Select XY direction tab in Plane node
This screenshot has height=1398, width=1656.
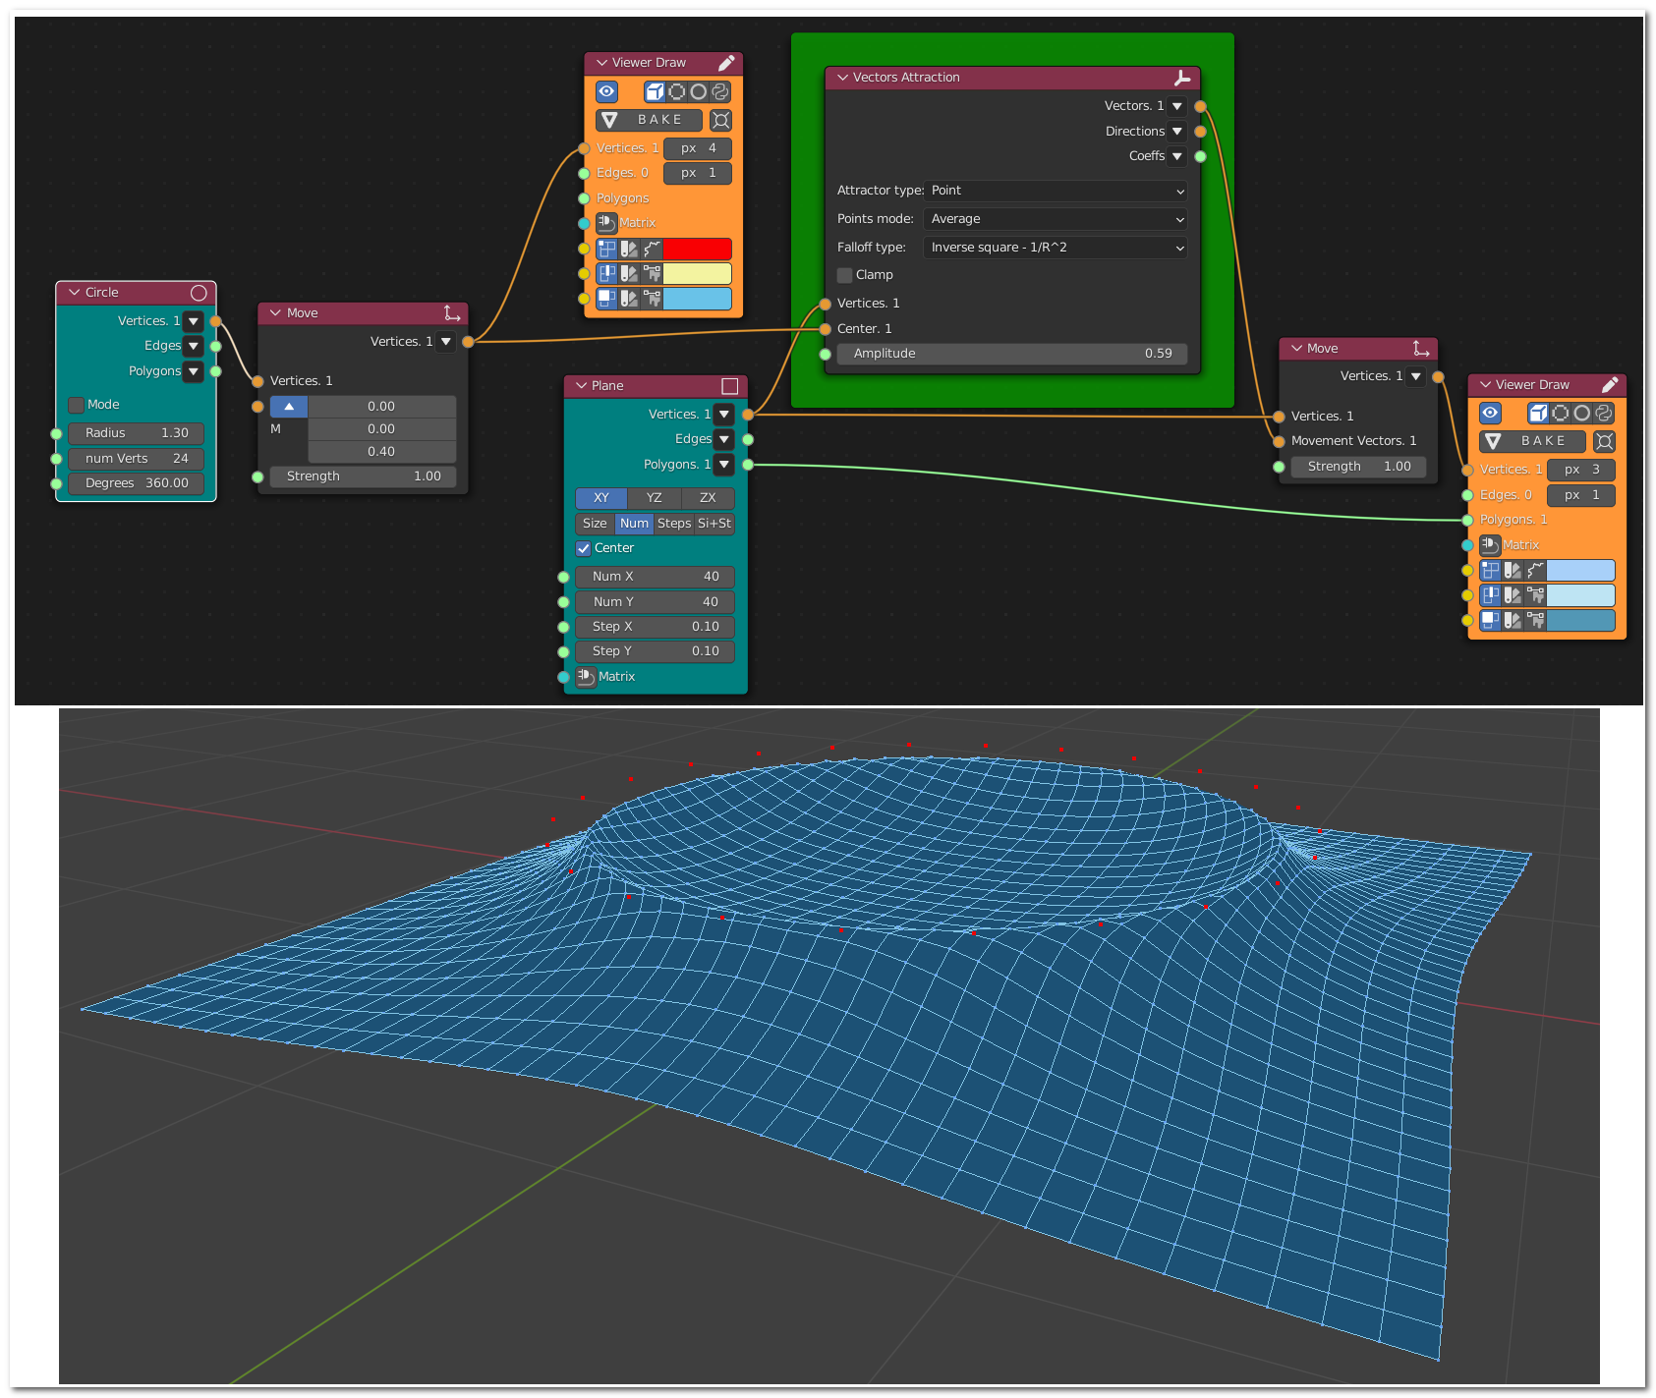tap(601, 498)
